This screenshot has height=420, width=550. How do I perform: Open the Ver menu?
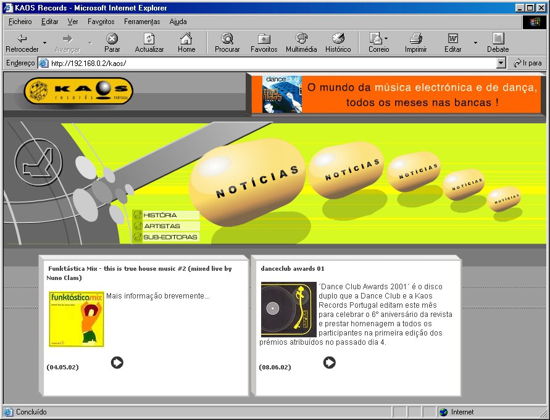(73, 22)
